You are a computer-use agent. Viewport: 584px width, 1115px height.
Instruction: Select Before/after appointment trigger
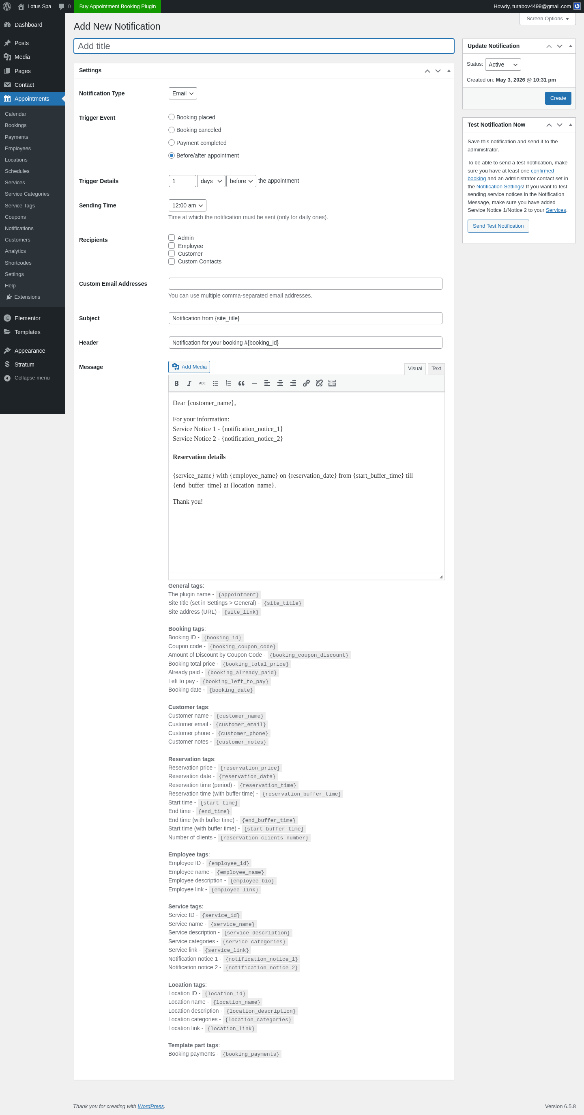pos(172,155)
